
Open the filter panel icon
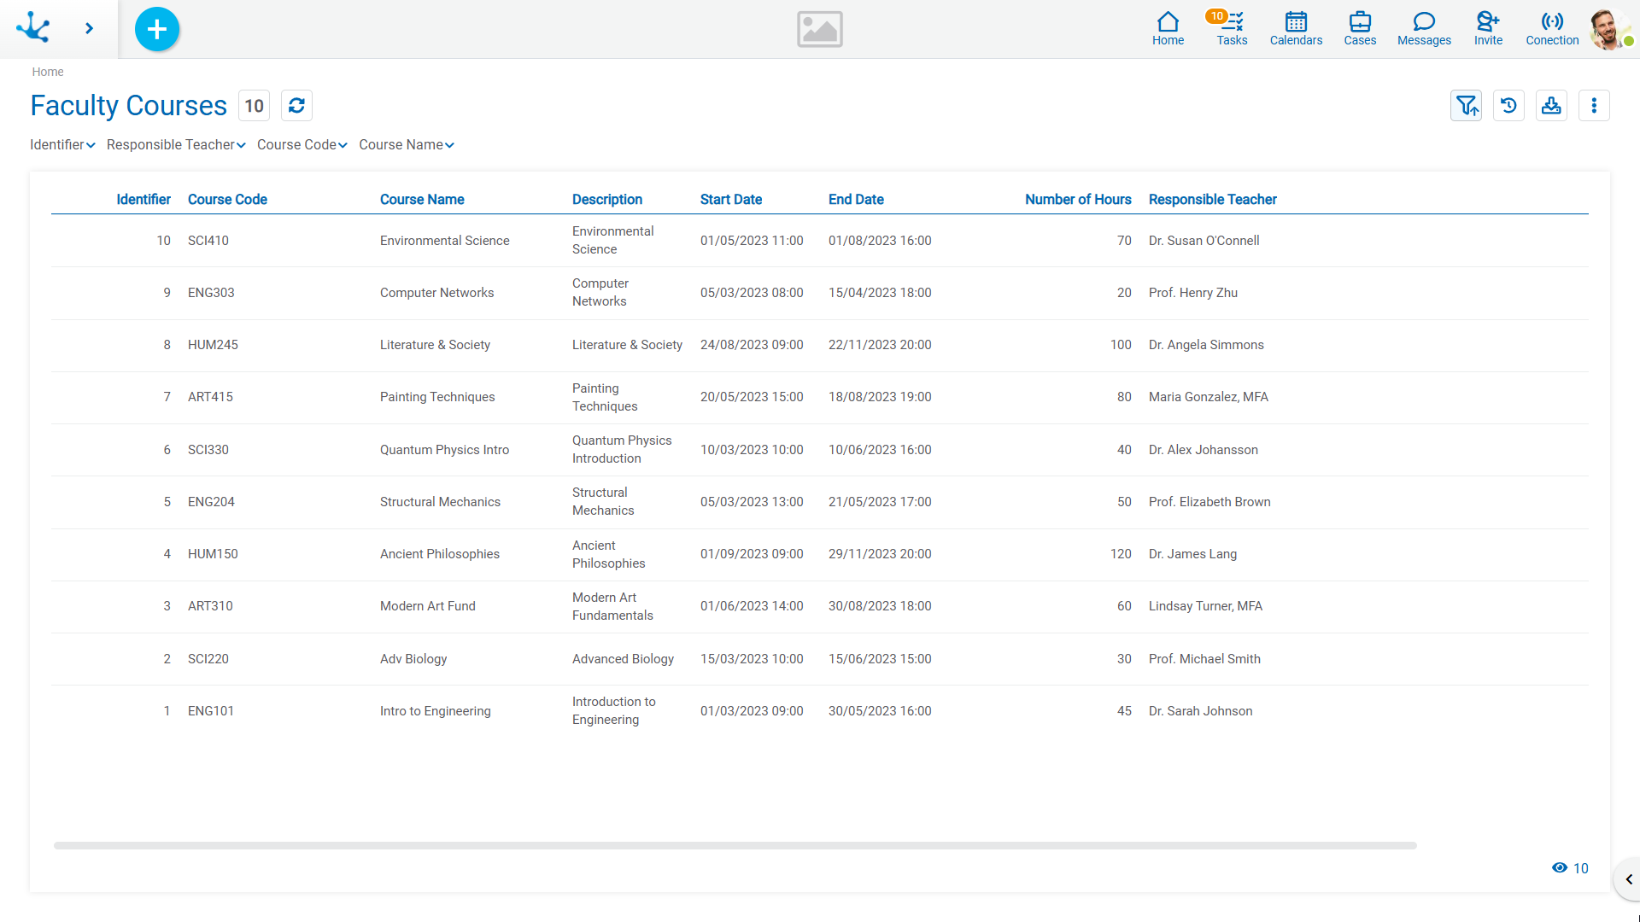[x=1466, y=106]
